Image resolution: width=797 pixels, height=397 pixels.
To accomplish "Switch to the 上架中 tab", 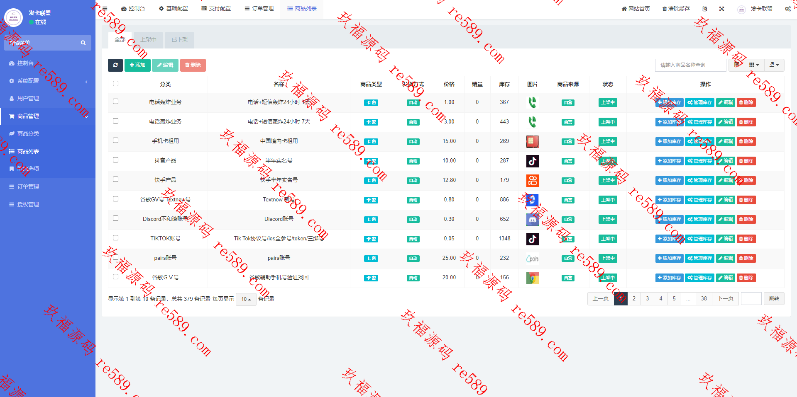I will click(x=148, y=39).
